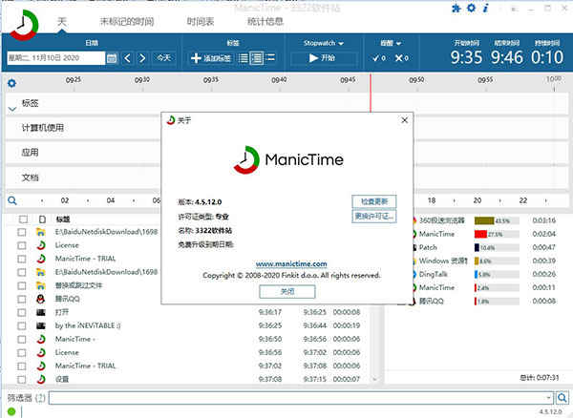Click search magnifier button beside filter box
Viewport: 573px width, 418px height.
[562, 398]
